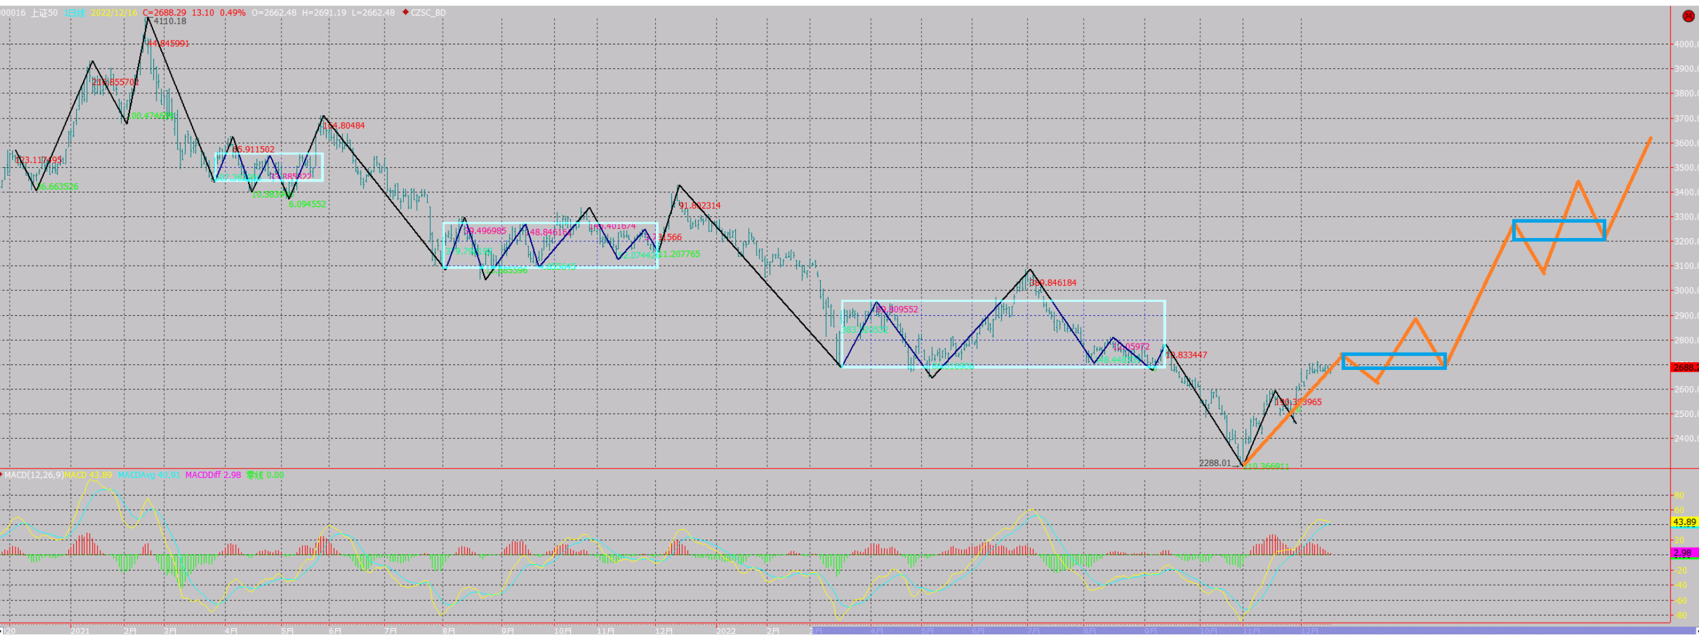Click the 2022 marker on time axis
1699x637 pixels.
[725, 631]
